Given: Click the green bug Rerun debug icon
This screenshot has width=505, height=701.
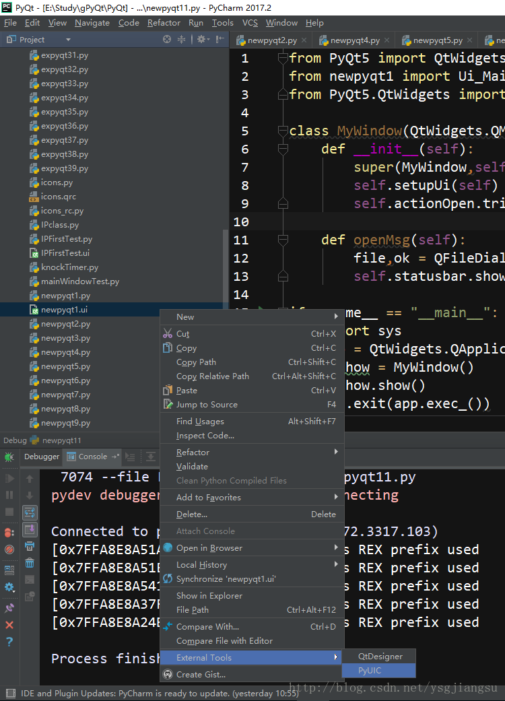Looking at the screenshot, I should [x=9, y=457].
